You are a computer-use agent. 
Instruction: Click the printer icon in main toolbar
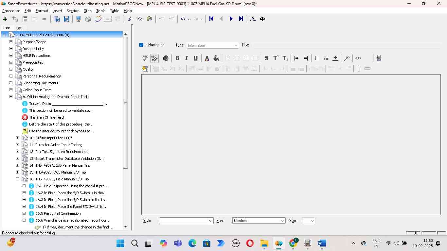(88, 19)
